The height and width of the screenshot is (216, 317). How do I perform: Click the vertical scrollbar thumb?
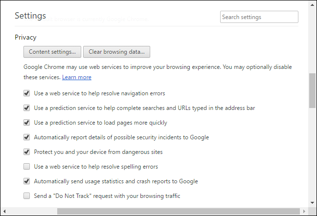pos(312,90)
